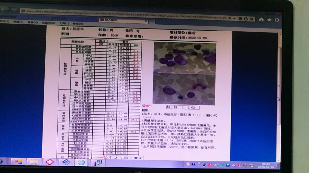Close the 病人报告 tab
This screenshot has height=173, width=309.
pos(146,21)
